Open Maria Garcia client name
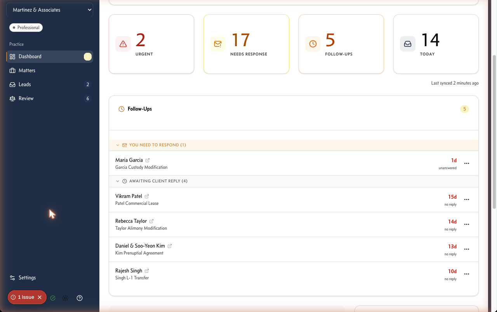The image size is (497, 312). (x=129, y=160)
